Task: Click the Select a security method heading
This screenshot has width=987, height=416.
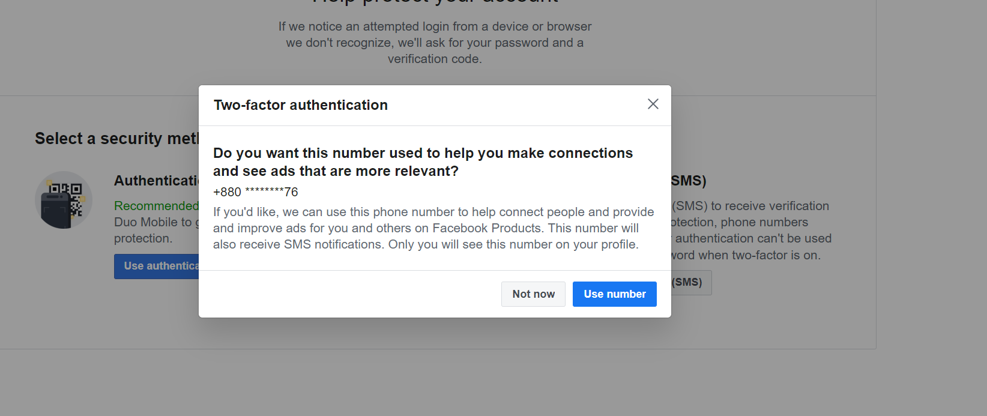Action: [x=116, y=139]
